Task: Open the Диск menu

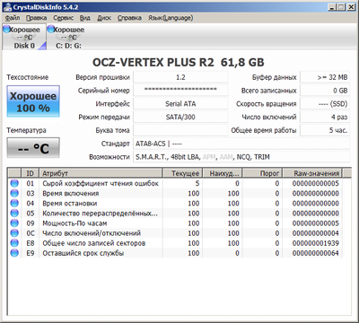Action: [x=104, y=18]
